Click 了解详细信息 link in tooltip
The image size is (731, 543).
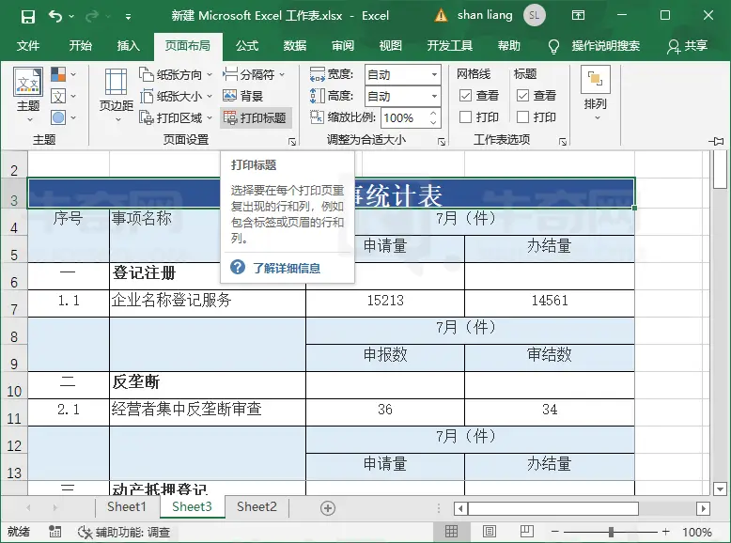(x=287, y=269)
